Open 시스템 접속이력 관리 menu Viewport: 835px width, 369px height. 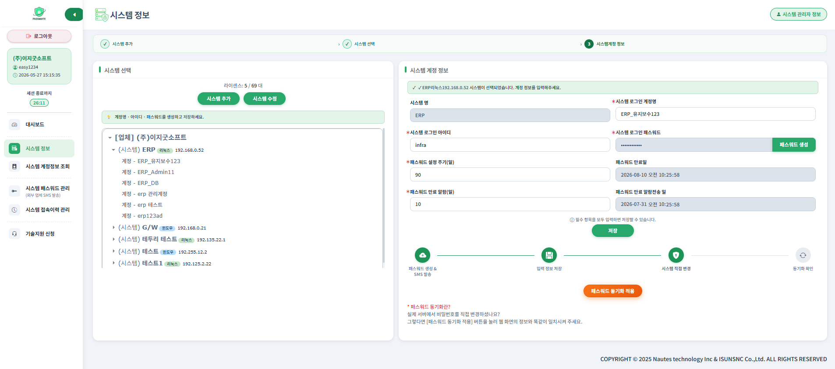click(48, 210)
